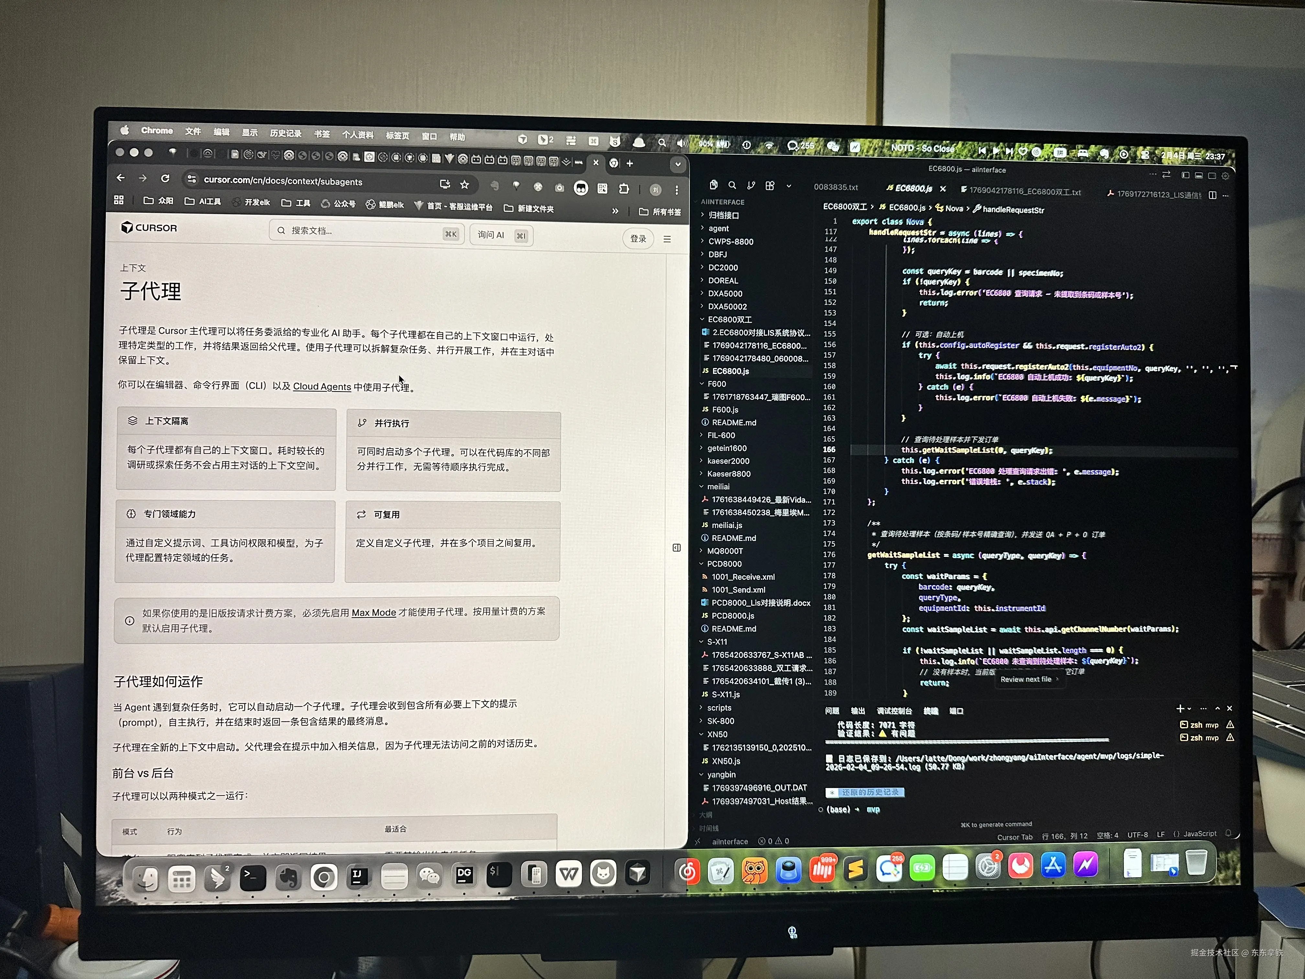The width and height of the screenshot is (1305, 979).
Task: Open the docs hamburger menu
Action: click(x=667, y=239)
